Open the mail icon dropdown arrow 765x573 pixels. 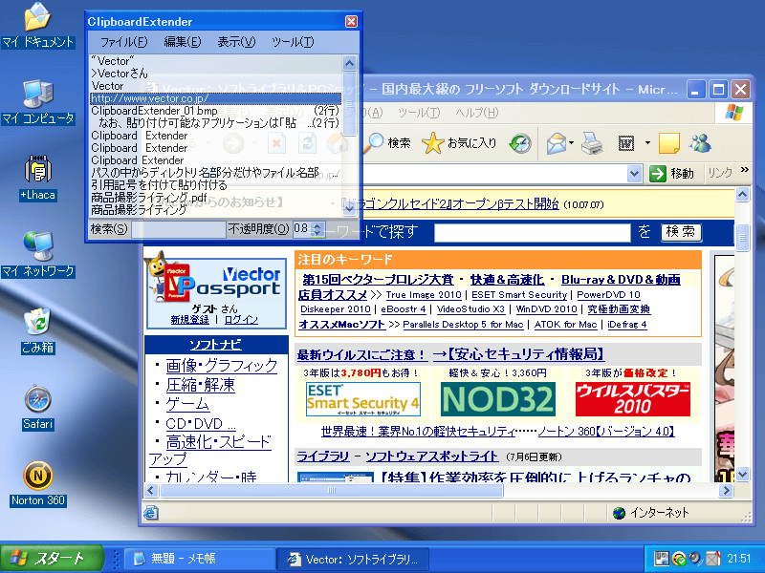[x=571, y=143]
